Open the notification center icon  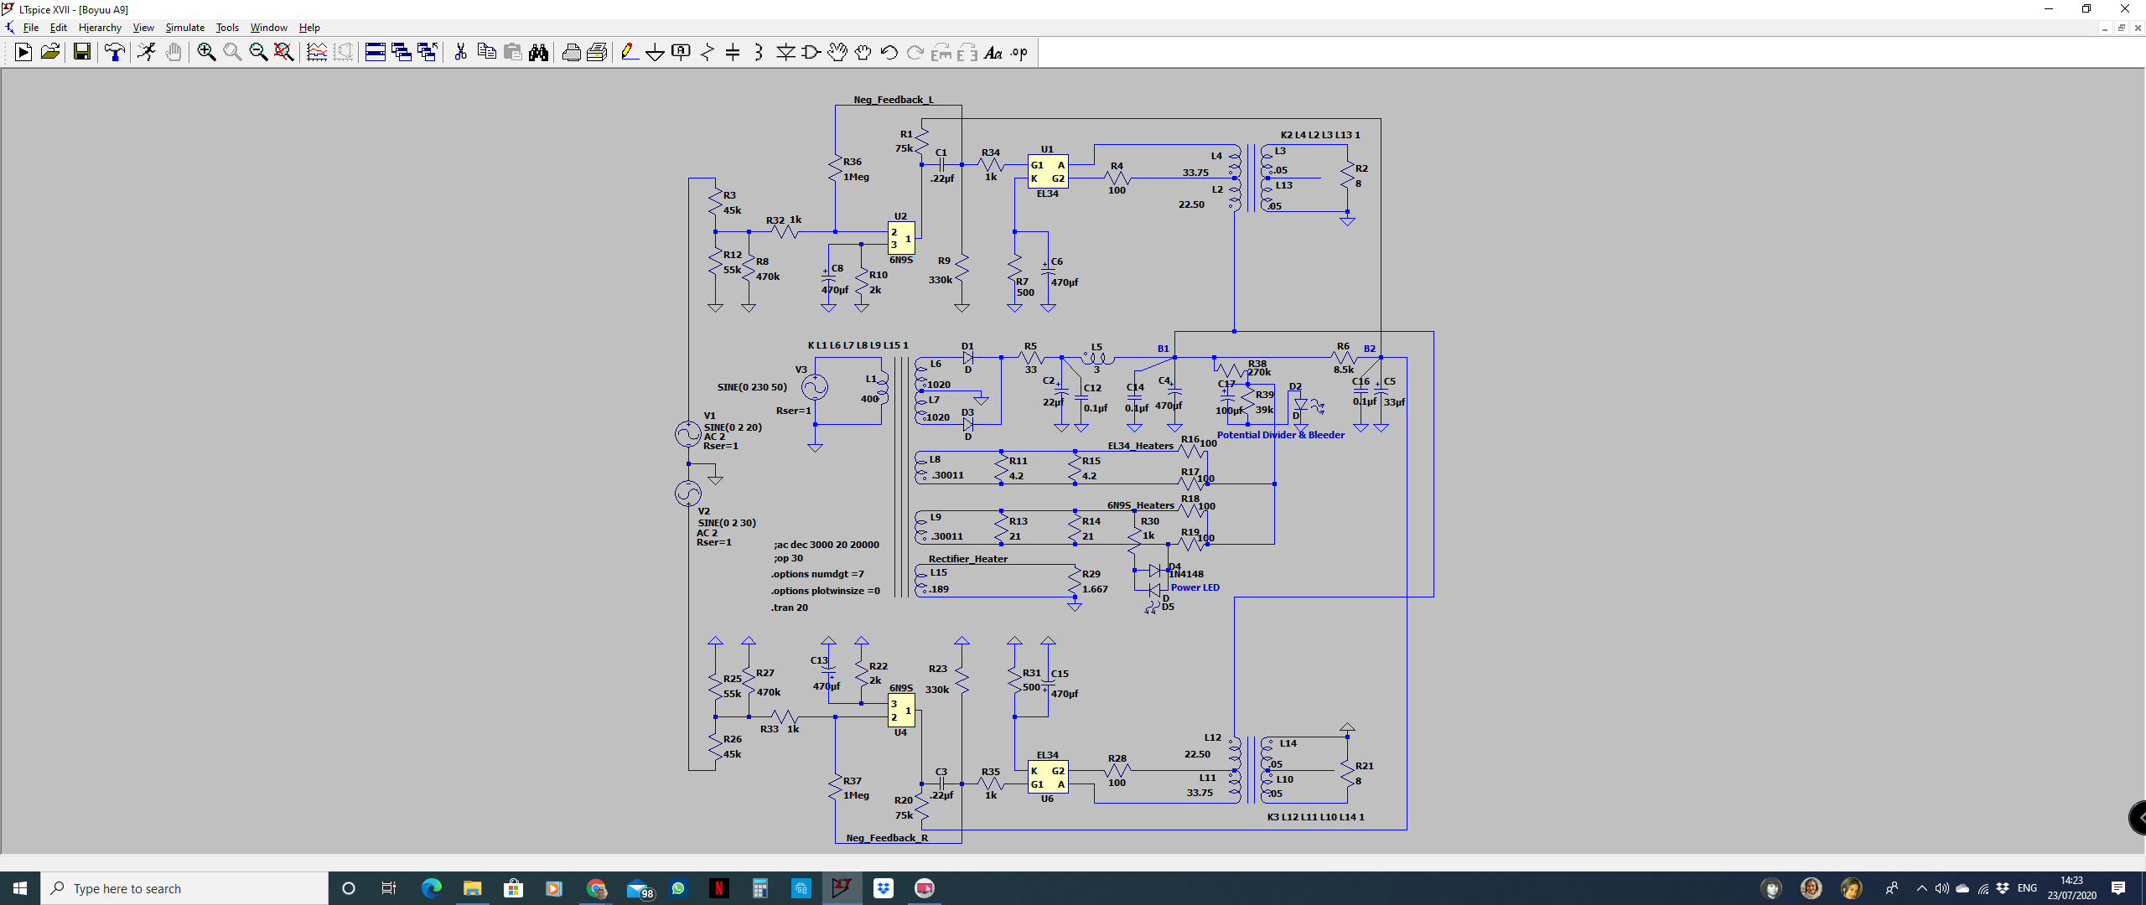[2118, 888]
